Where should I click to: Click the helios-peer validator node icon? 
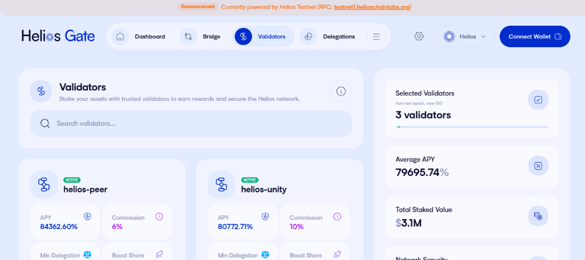click(44, 184)
